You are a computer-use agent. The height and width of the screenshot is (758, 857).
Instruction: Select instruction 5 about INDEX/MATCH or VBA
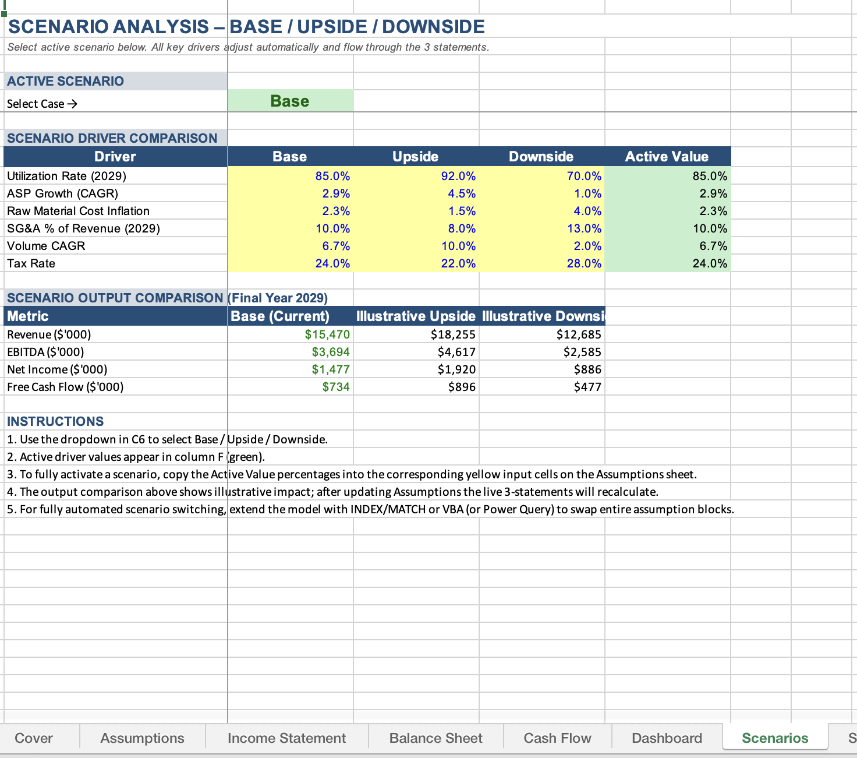[x=370, y=509]
